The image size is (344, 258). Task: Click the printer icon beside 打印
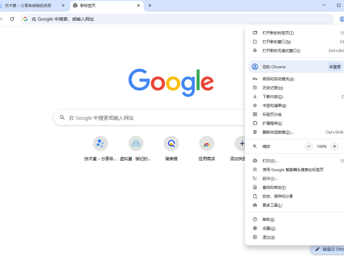[x=255, y=161]
